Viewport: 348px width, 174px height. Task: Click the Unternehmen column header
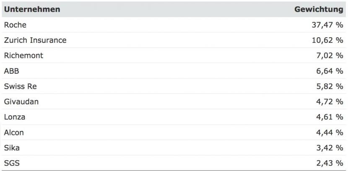(x=32, y=9)
